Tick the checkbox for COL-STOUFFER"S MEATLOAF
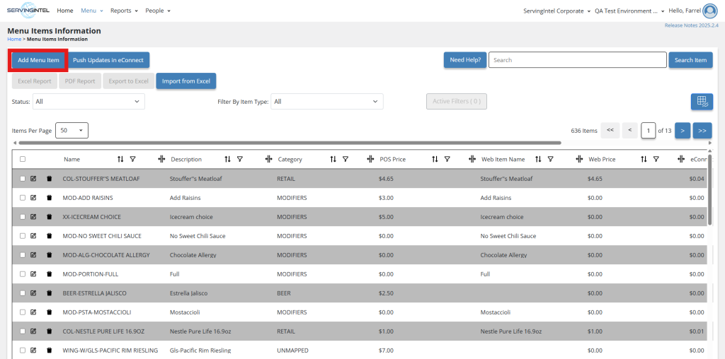Image resolution: width=725 pixels, height=359 pixels. [23, 179]
